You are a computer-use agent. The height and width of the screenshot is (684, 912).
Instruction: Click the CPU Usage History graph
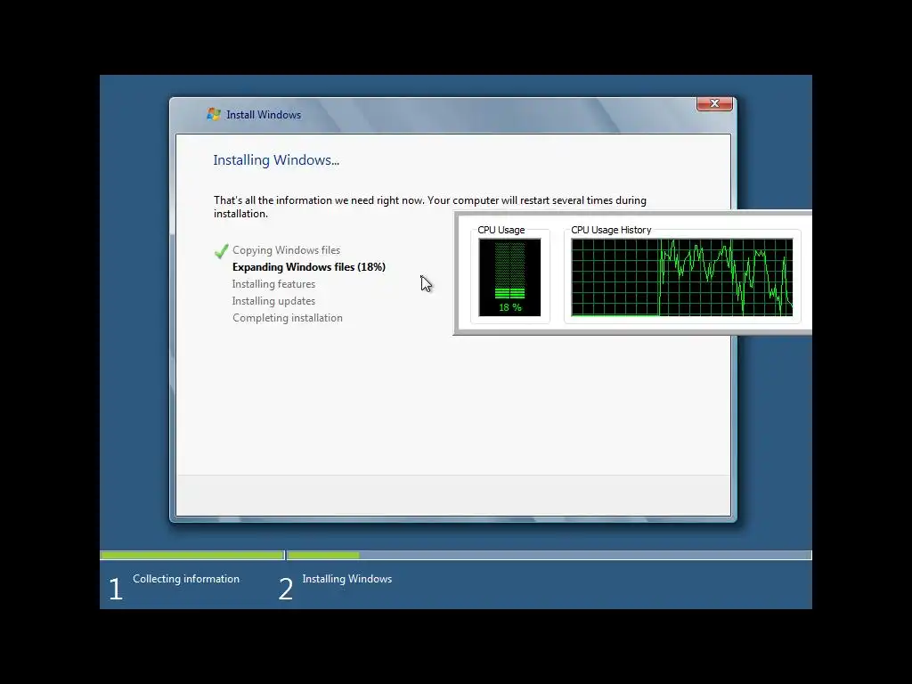681,278
